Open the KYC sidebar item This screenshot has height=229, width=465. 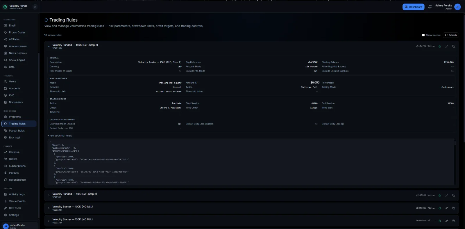click(19, 95)
